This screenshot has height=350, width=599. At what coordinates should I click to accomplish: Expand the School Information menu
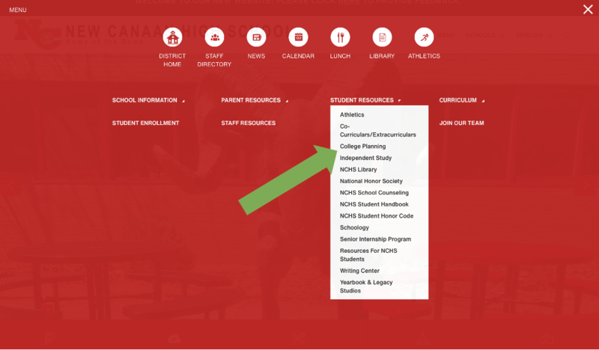(147, 100)
